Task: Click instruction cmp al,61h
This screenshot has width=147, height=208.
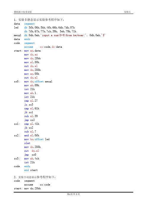Action: coord(32,108)
